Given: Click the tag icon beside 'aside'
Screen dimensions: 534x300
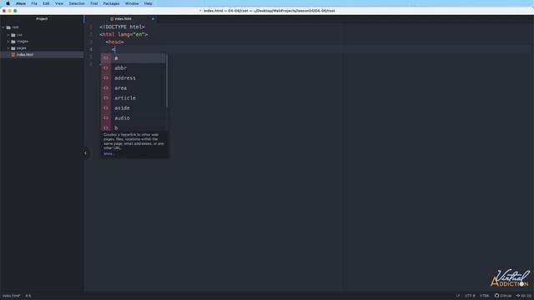Looking at the screenshot, I should (106, 107).
